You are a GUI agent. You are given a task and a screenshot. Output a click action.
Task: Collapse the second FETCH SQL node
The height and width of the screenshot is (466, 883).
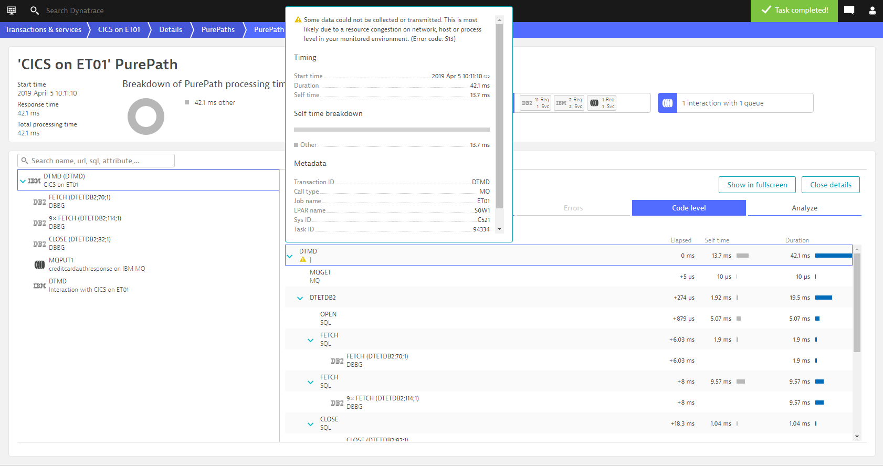click(311, 382)
